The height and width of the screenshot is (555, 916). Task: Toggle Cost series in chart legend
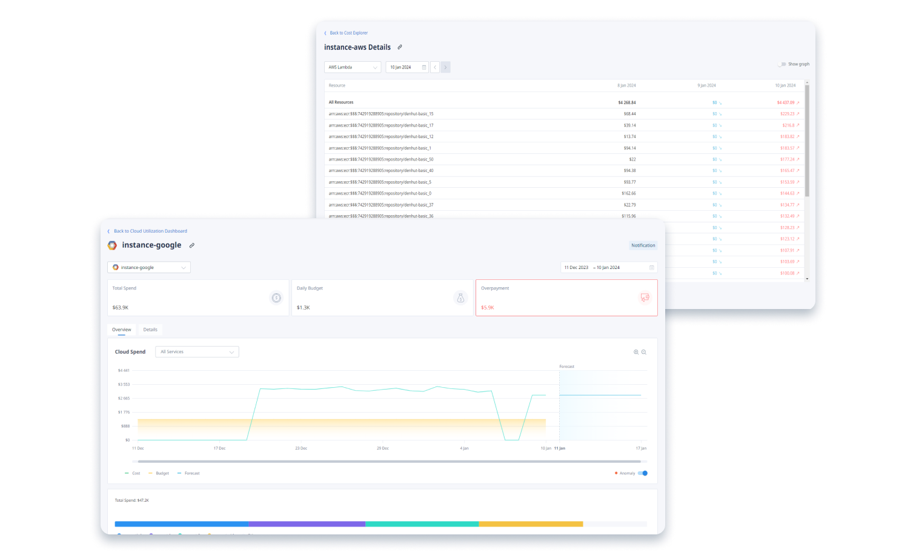coord(133,473)
